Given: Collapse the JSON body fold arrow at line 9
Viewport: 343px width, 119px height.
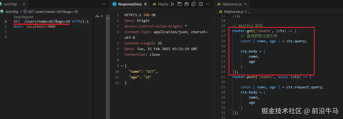Looking at the screenshot, I should click(122, 66).
